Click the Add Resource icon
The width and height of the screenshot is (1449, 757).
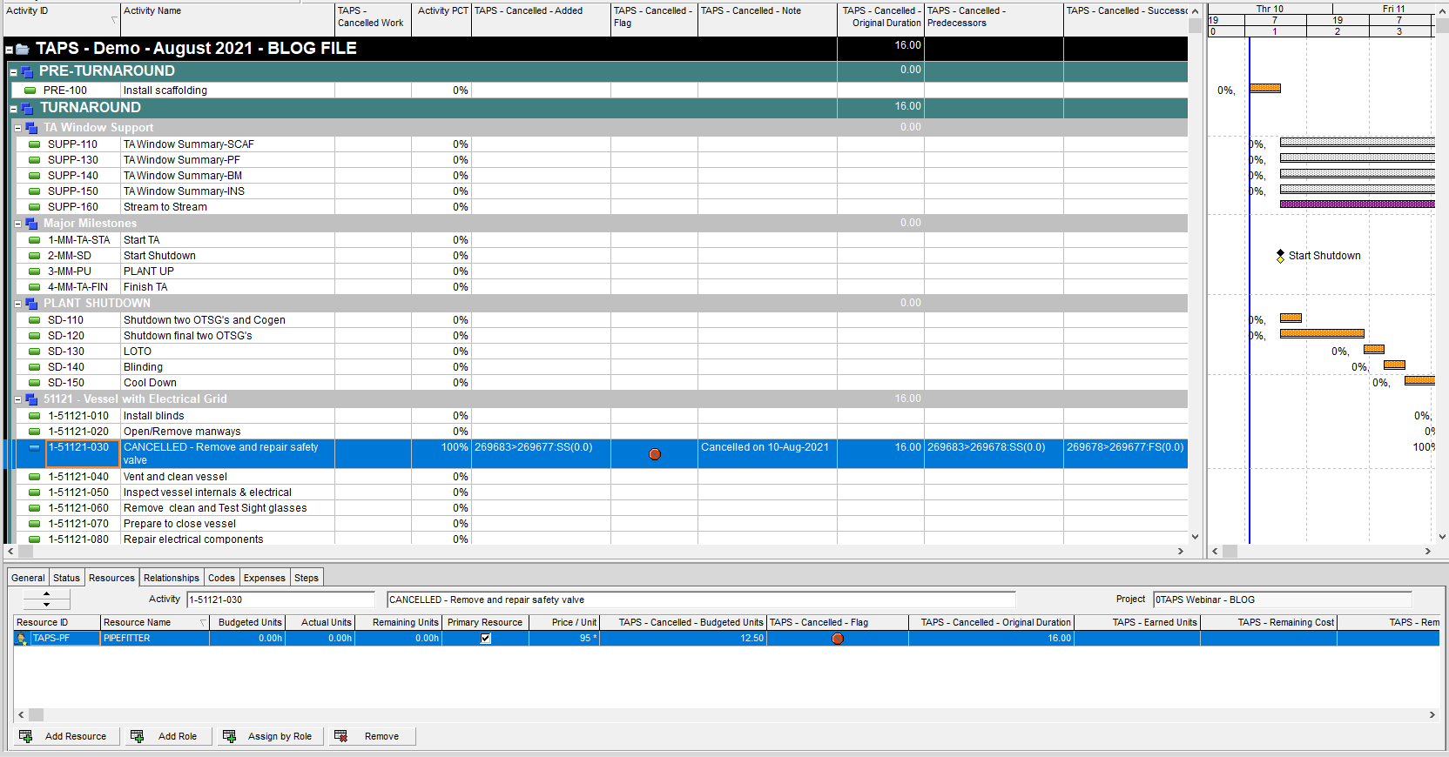coord(26,736)
